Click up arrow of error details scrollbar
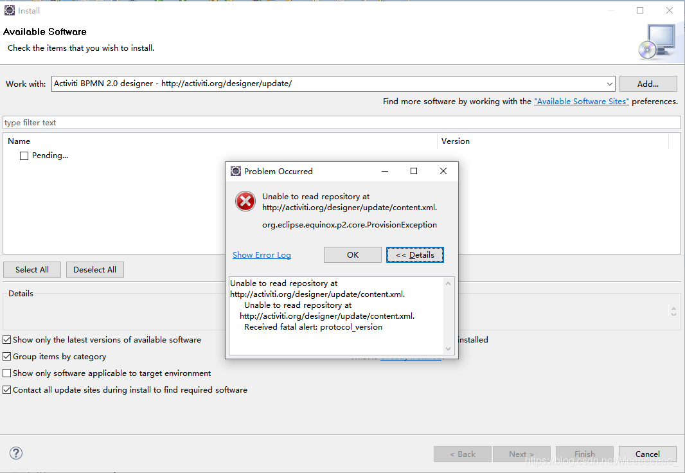This screenshot has height=473, width=685. click(x=449, y=283)
